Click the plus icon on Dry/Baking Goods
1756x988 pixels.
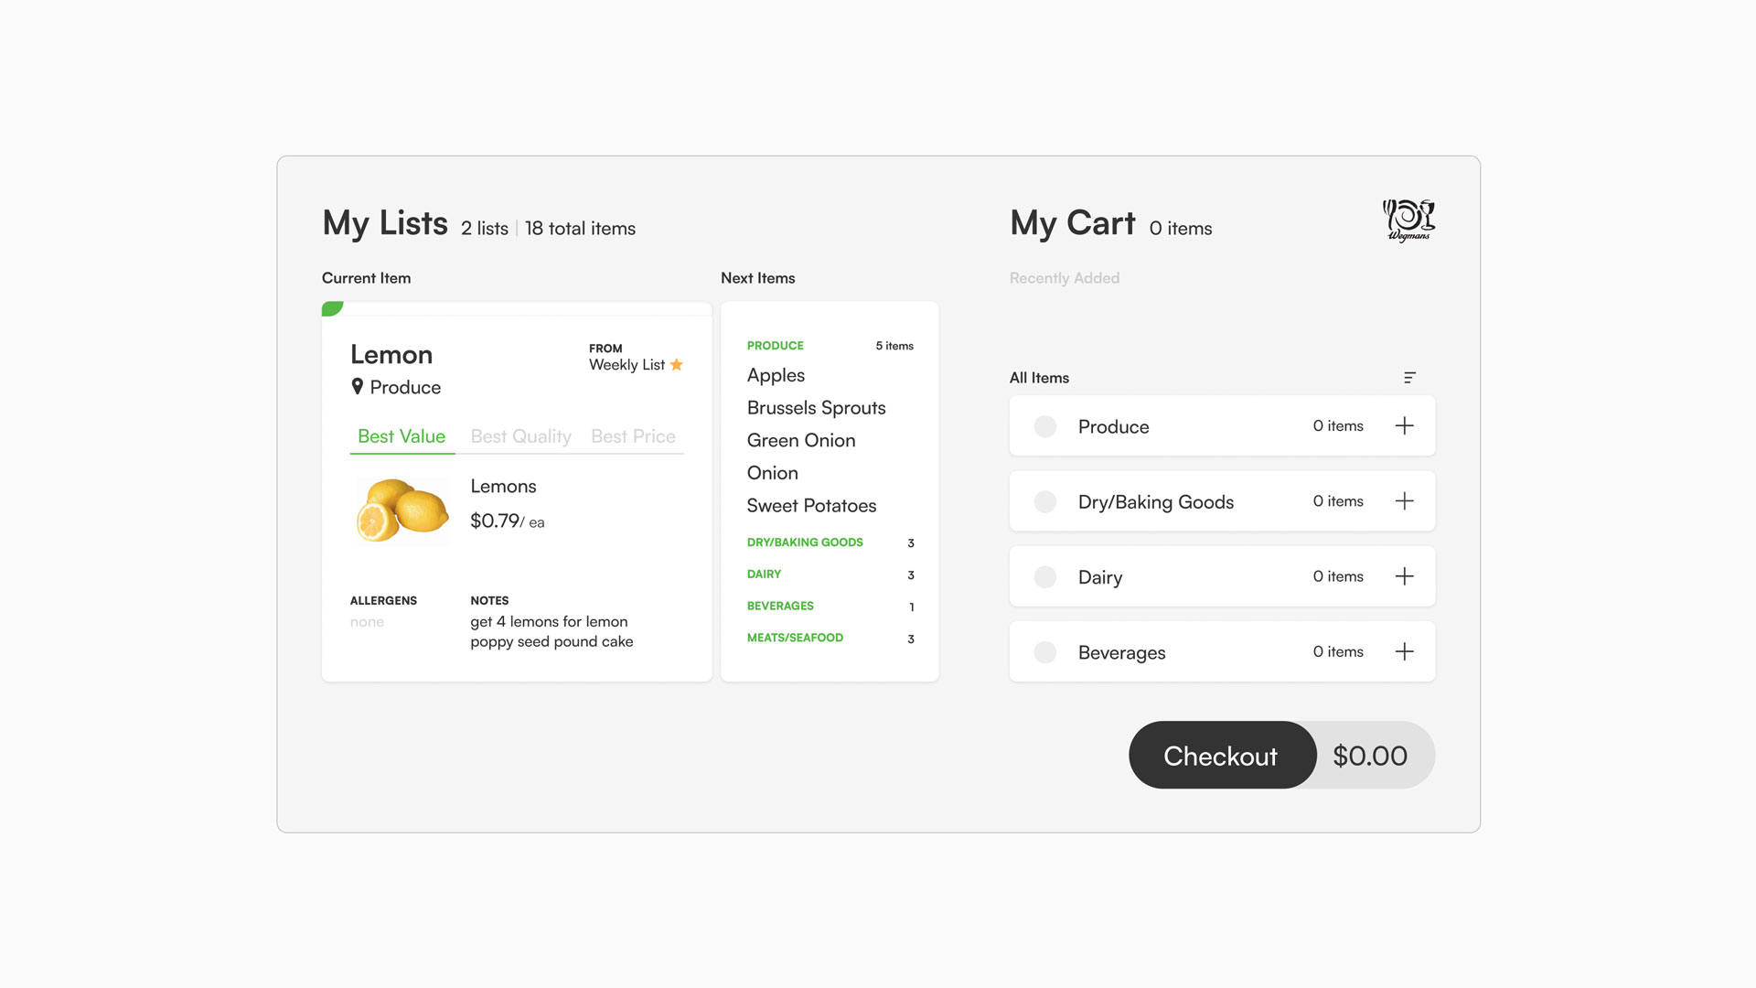[1405, 500]
